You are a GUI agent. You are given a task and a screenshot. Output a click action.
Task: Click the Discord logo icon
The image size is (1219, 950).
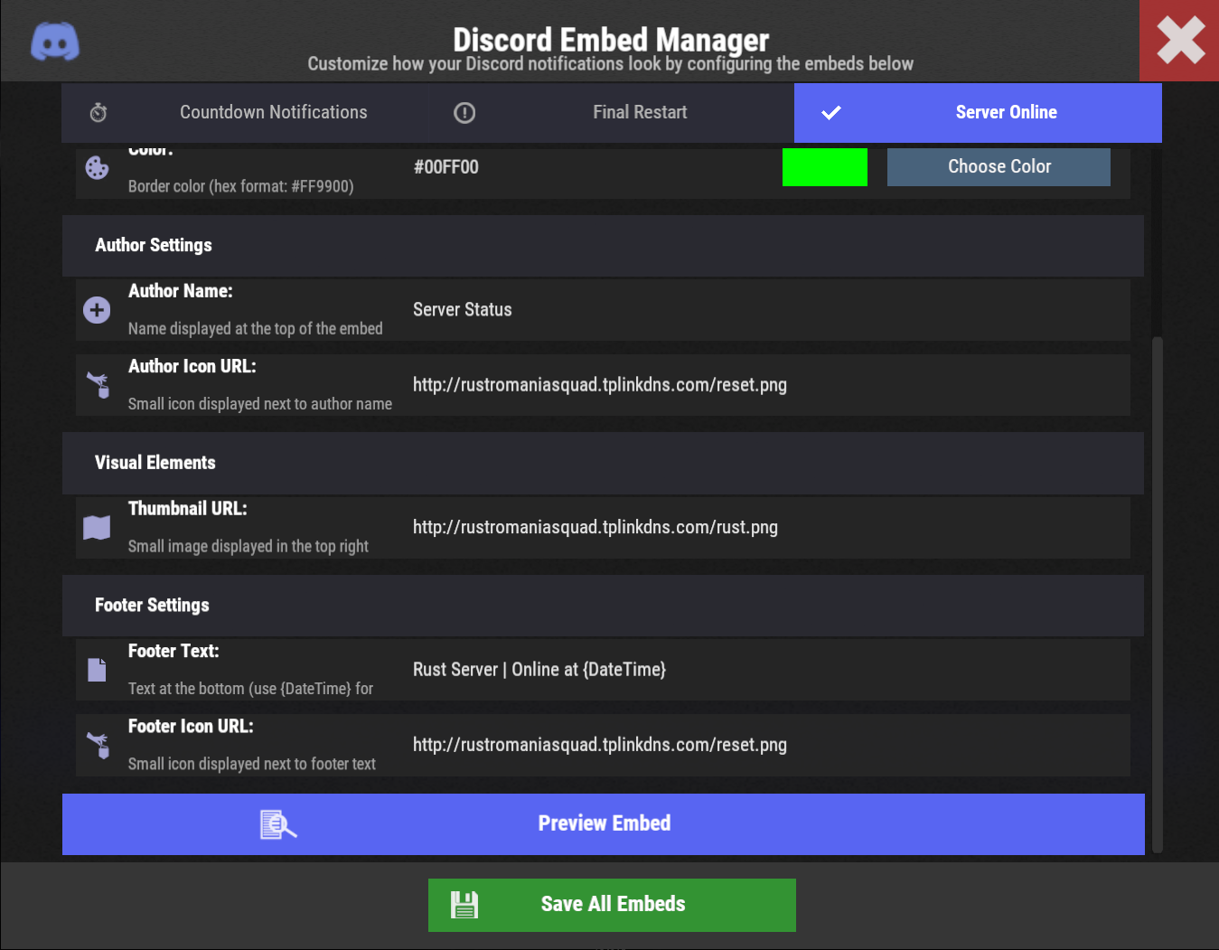pyautogui.click(x=55, y=42)
